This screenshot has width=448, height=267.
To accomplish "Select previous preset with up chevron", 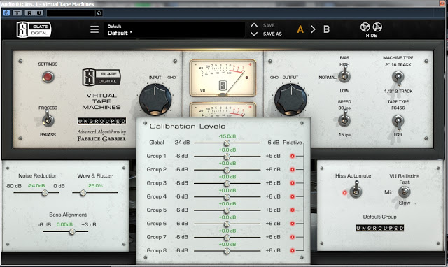I will [254, 25].
